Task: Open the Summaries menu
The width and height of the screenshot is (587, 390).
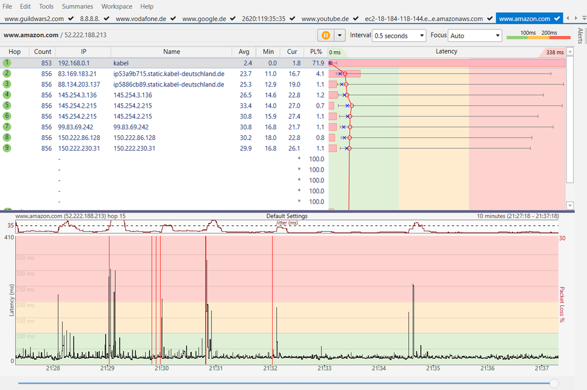Action: (78, 6)
